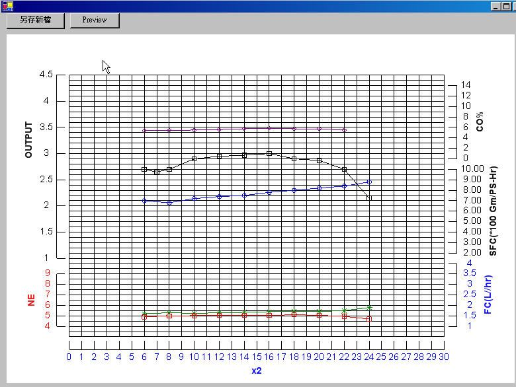Click the SFC(*100 Gm/PS-Hr) axis label
Image resolution: width=516 pixels, height=387 pixels.
pyautogui.click(x=493, y=211)
